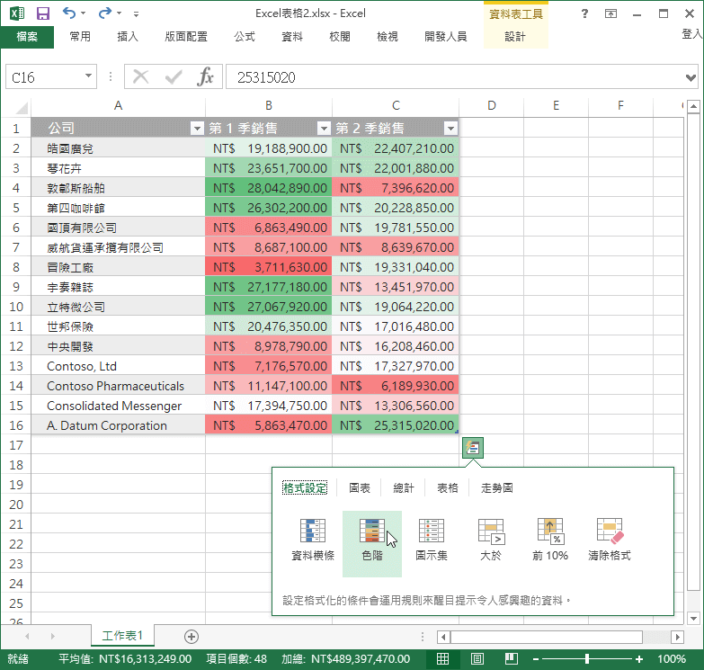
Task: Click the Redo arrow icon
Action: click(104, 13)
